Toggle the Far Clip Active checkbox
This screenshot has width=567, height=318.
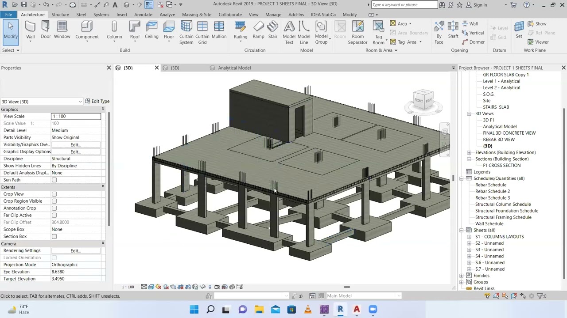pos(54,215)
